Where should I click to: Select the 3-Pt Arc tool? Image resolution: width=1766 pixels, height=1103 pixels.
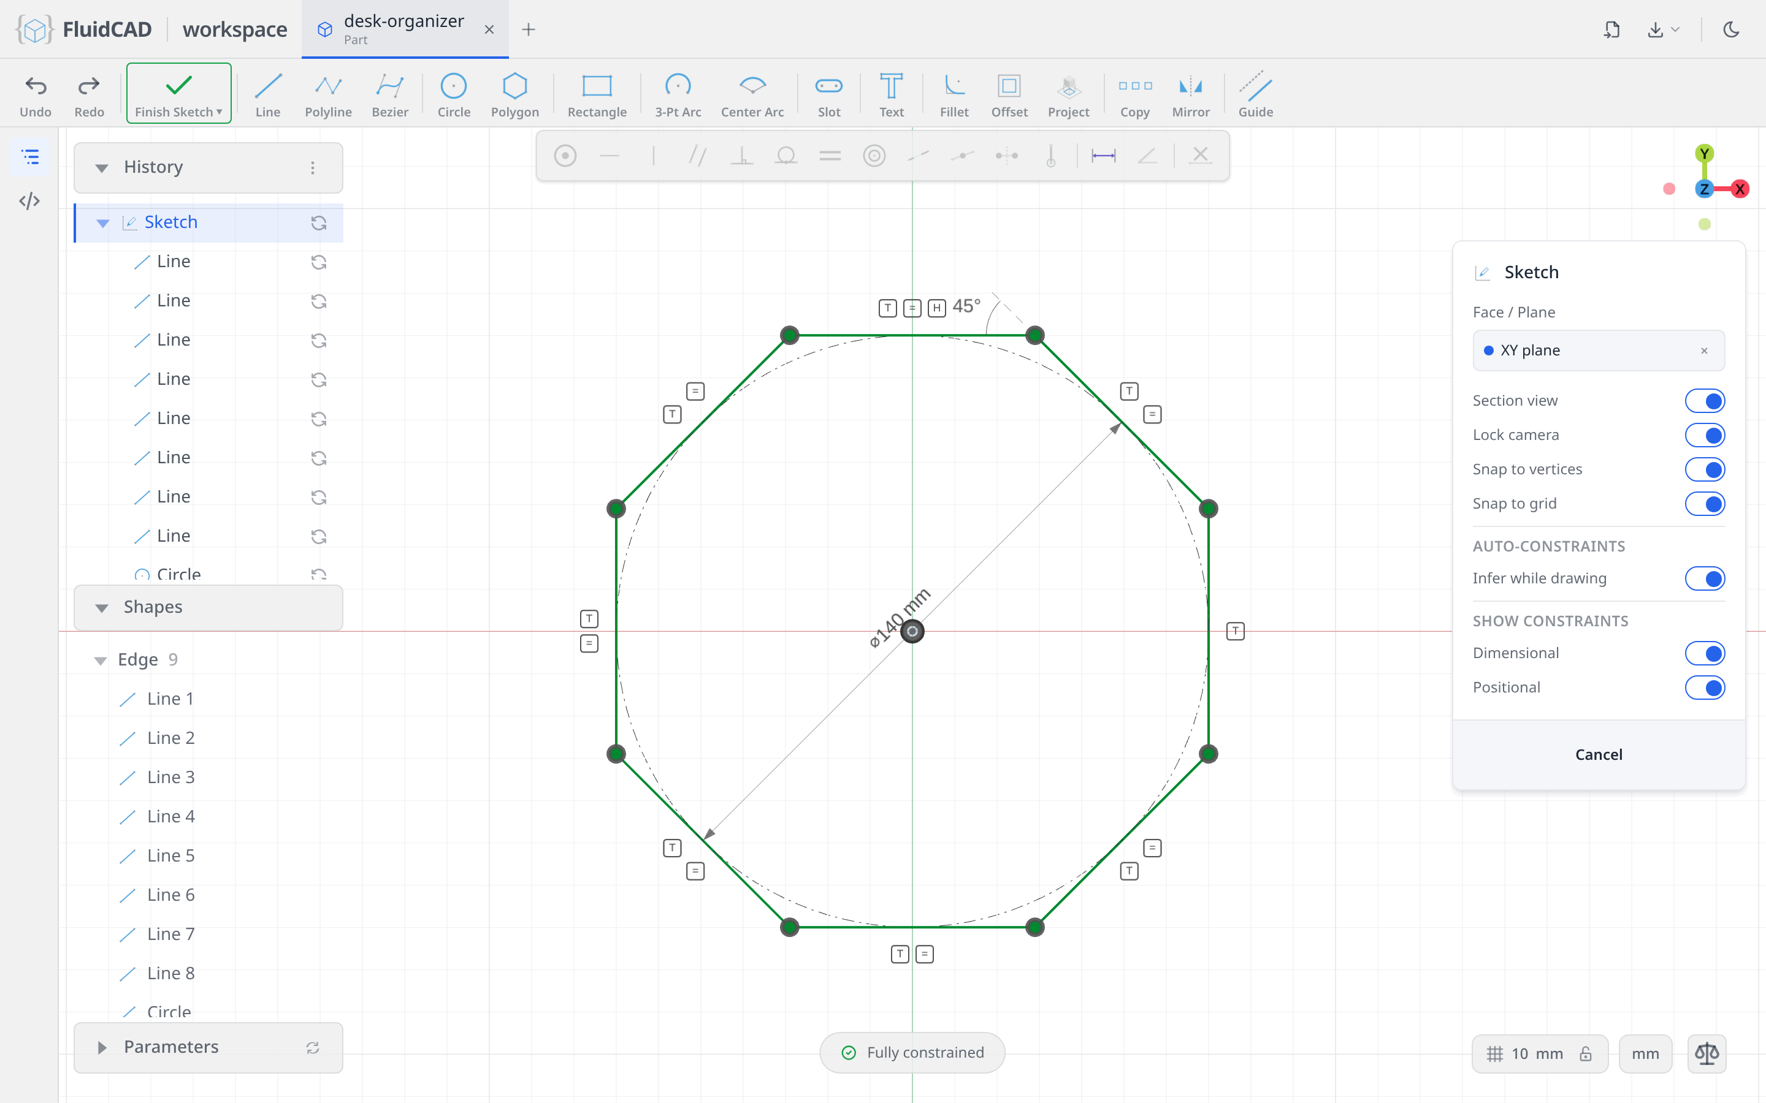coord(678,95)
